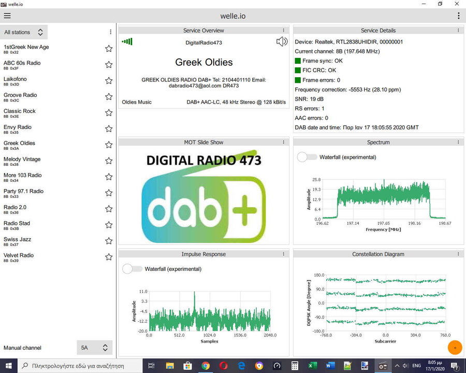This screenshot has height=373, width=466.
Task: Select Party 97.1 Radio station
Action: (23, 193)
